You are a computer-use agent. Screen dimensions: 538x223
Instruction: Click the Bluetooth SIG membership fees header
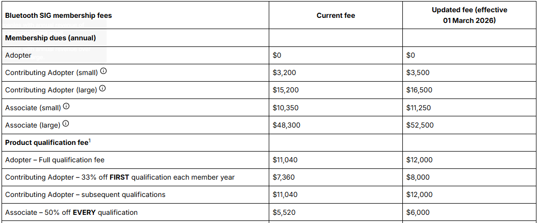click(x=58, y=15)
